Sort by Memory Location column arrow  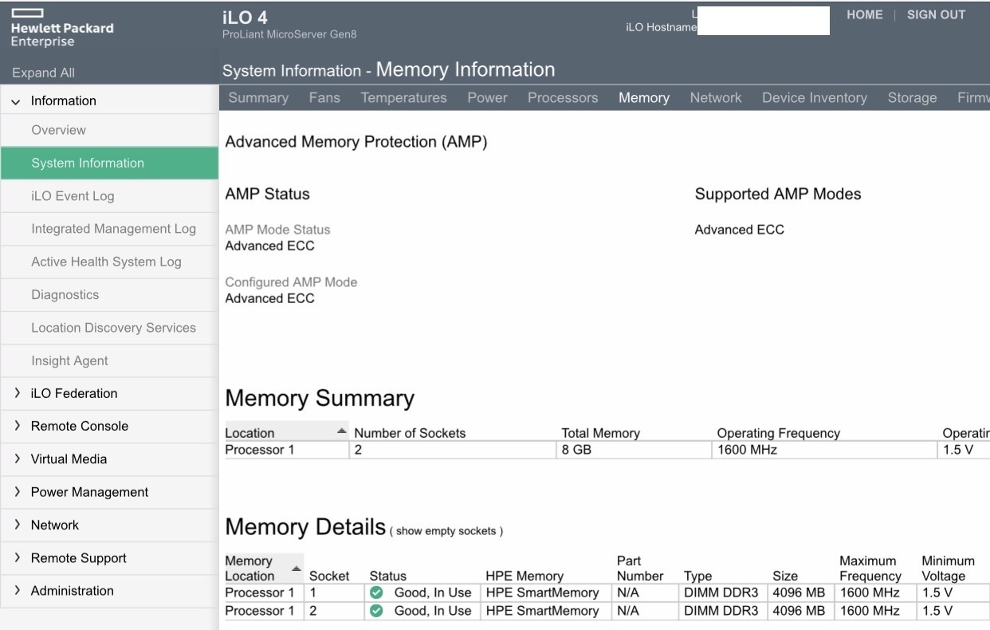[x=296, y=568]
